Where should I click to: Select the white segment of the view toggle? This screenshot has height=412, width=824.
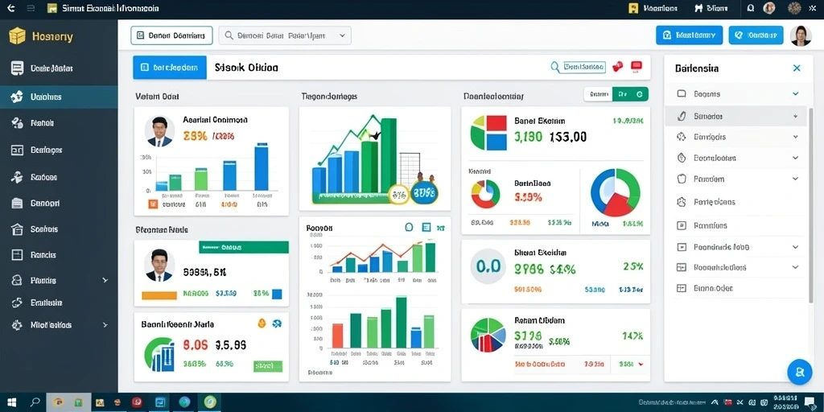pos(599,95)
